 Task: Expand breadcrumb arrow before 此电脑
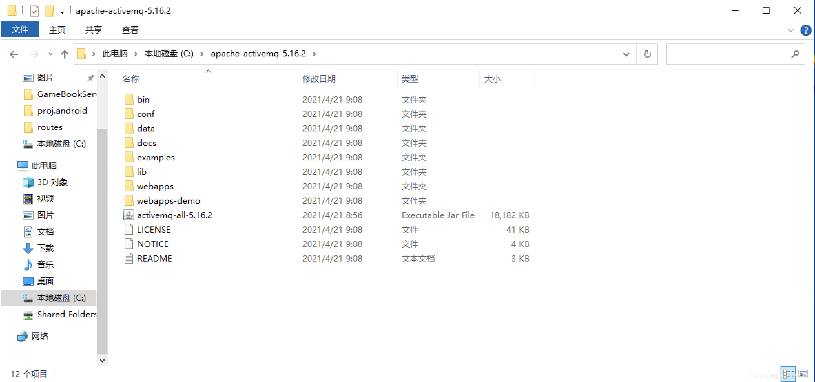click(94, 54)
